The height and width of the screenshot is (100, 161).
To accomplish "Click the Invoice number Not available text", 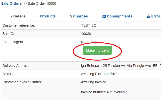I will pos(104,92).
